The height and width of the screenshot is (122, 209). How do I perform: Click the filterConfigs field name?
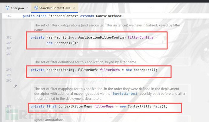pos(140,37)
